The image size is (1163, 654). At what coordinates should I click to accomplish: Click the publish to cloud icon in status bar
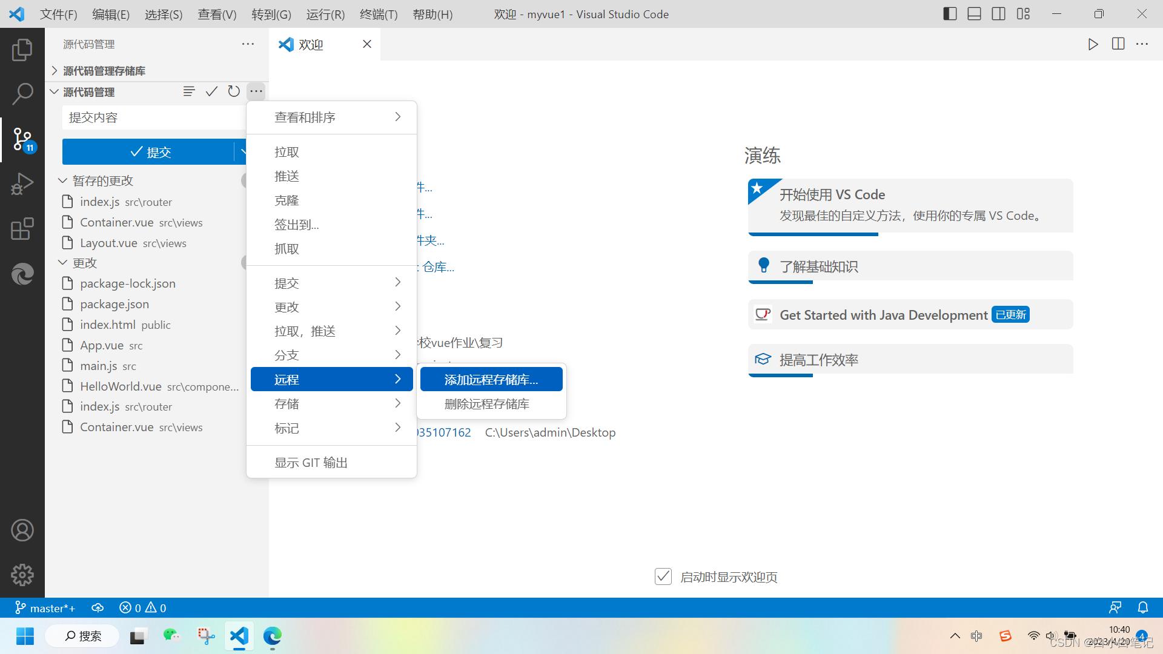point(98,608)
